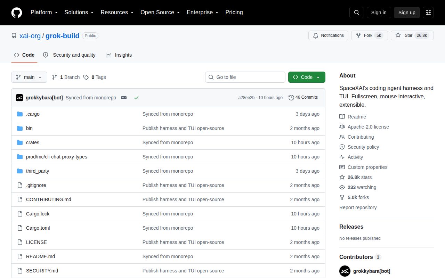This screenshot has height=278, width=445.
Task: Expand the Enterprise menu
Action: (x=202, y=13)
